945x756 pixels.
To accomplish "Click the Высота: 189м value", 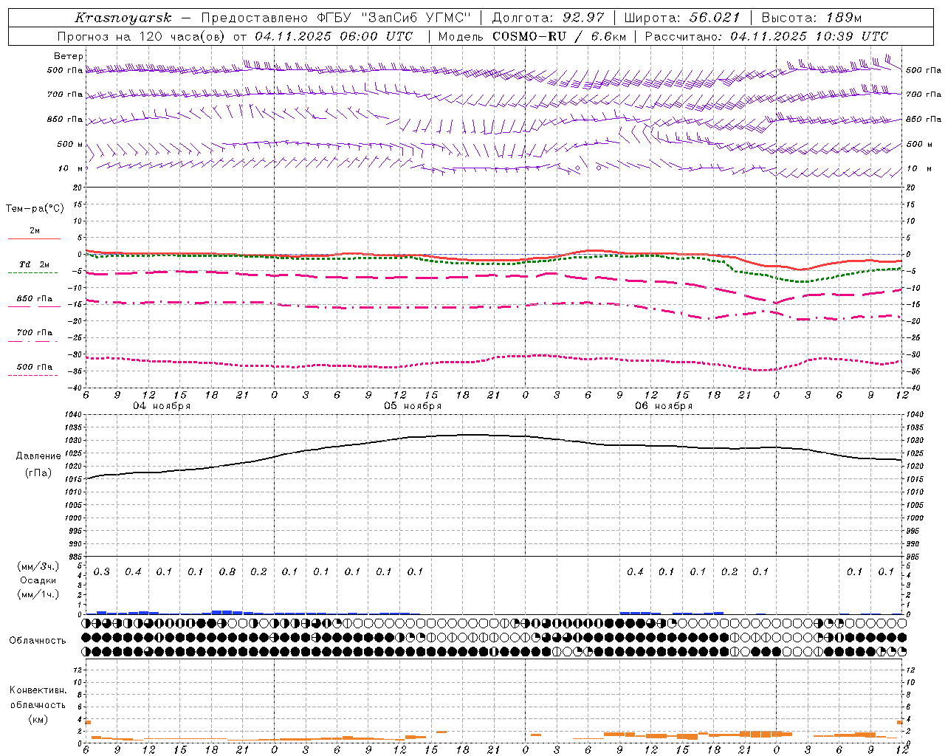I will coord(811,18).
